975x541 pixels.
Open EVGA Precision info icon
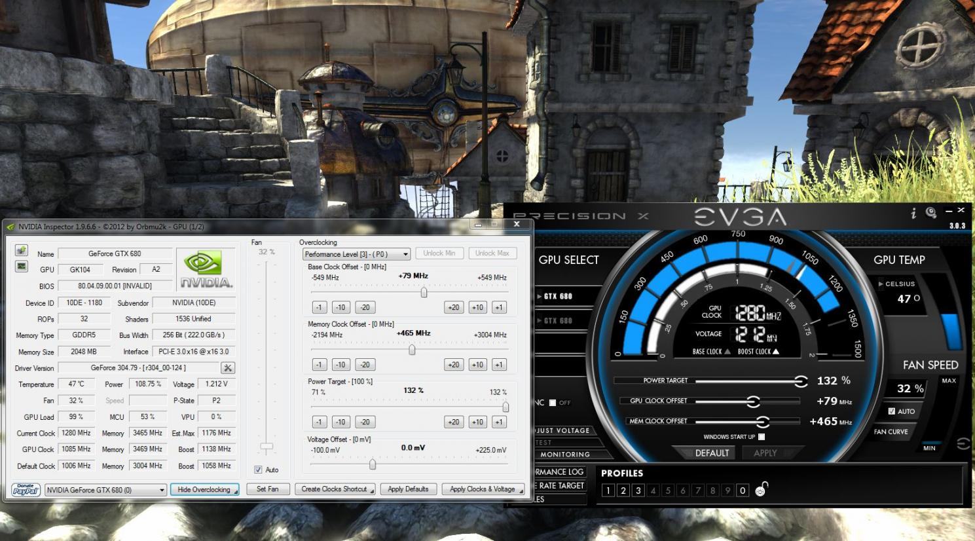[x=913, y=213]
